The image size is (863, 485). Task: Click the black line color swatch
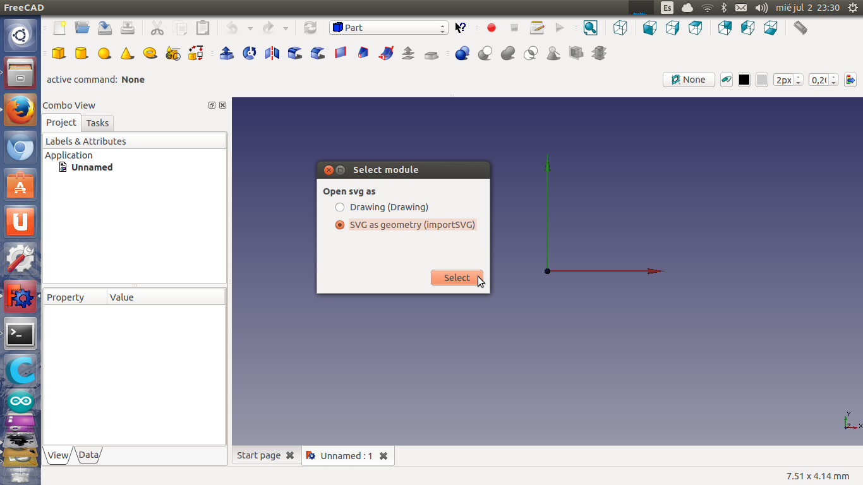tap(744, 80)
